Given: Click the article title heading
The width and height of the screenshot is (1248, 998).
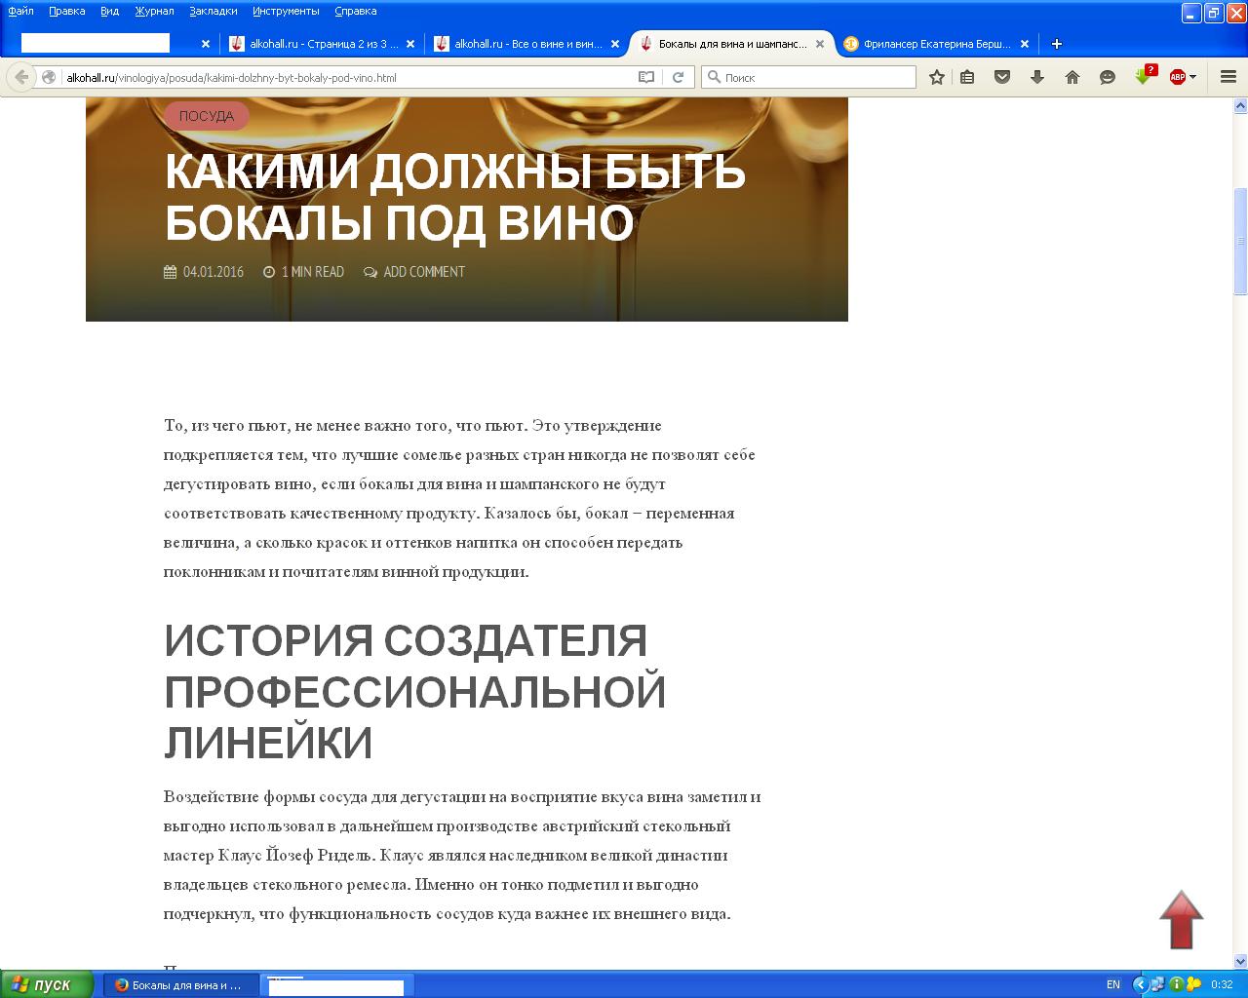Looking at the screenshot, I should click(x=455, y=198).
